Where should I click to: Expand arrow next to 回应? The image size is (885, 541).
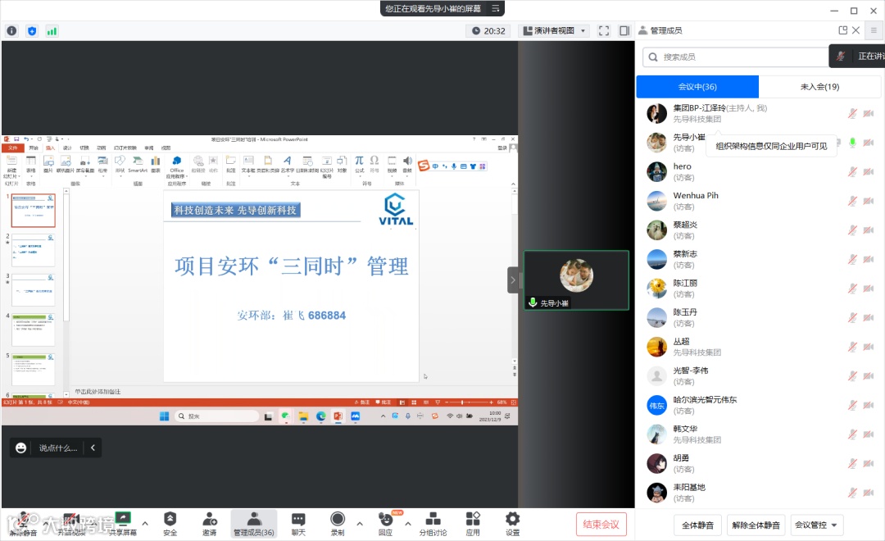pyautogui.click(x=407, y=524)
